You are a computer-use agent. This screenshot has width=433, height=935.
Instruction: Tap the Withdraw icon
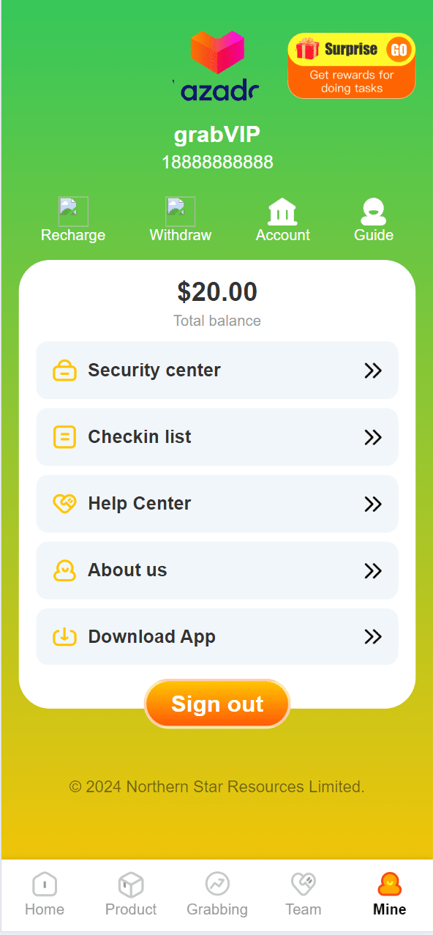click(x=180, y=211)
